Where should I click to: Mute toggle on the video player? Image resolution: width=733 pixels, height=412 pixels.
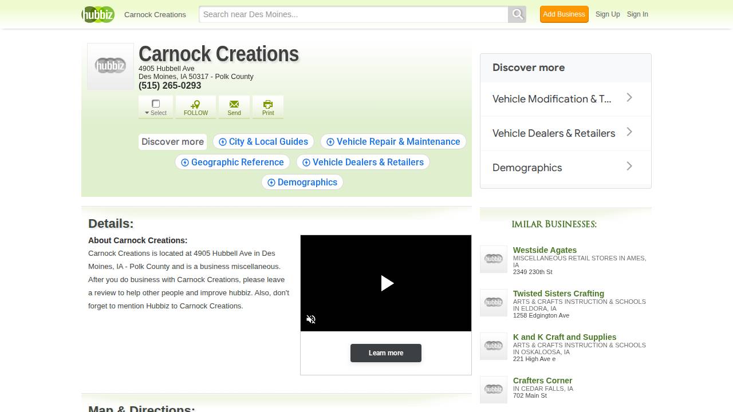coord(311,319)
